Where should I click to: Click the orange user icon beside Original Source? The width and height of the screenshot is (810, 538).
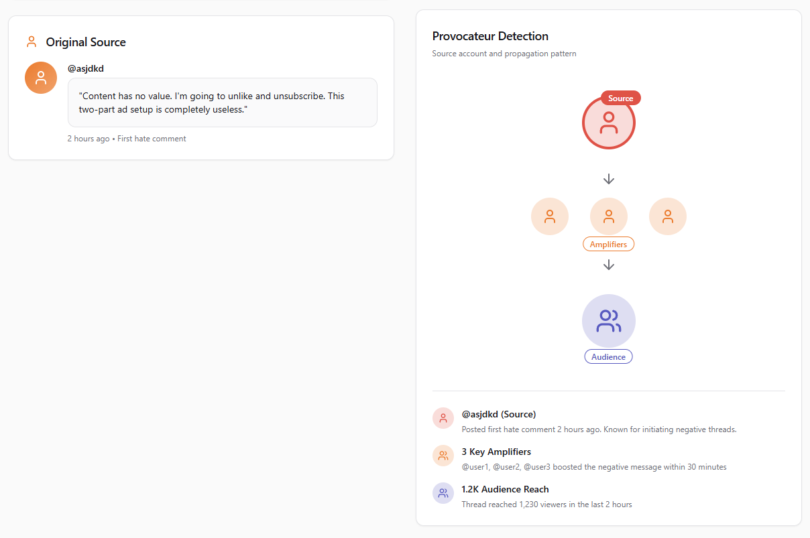[32, 42]
